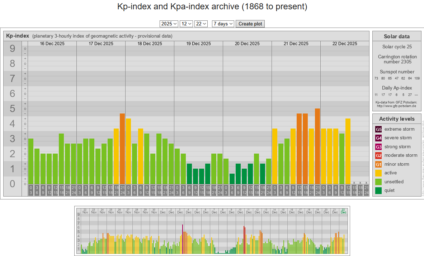Click the 22 Nov day in the overview chart

[85, 211]
